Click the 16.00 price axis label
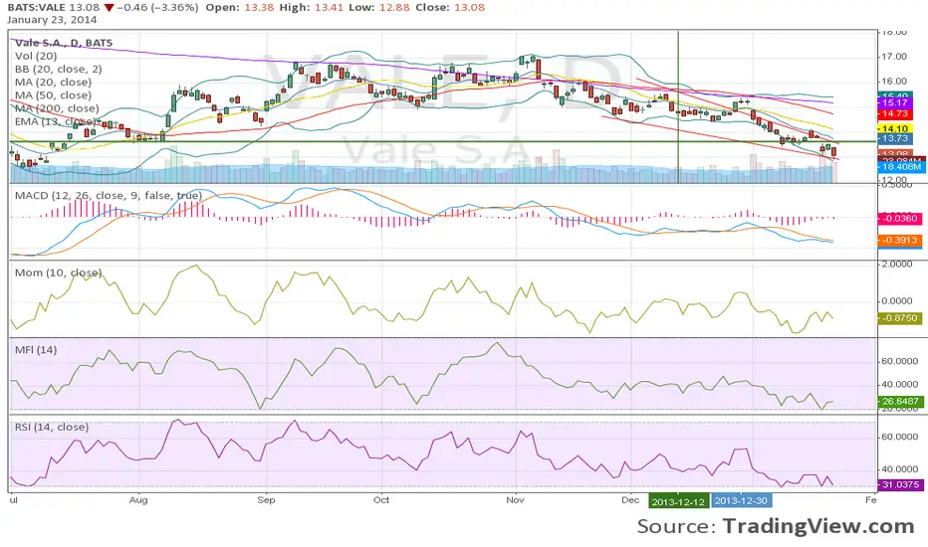This screenshot has height=547, width=928. point(894,82)
